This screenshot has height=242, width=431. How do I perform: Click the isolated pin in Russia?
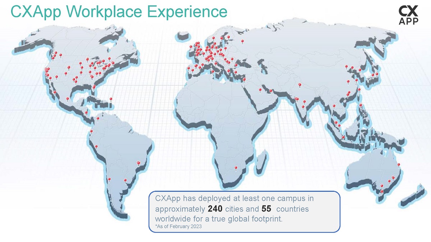243,42
